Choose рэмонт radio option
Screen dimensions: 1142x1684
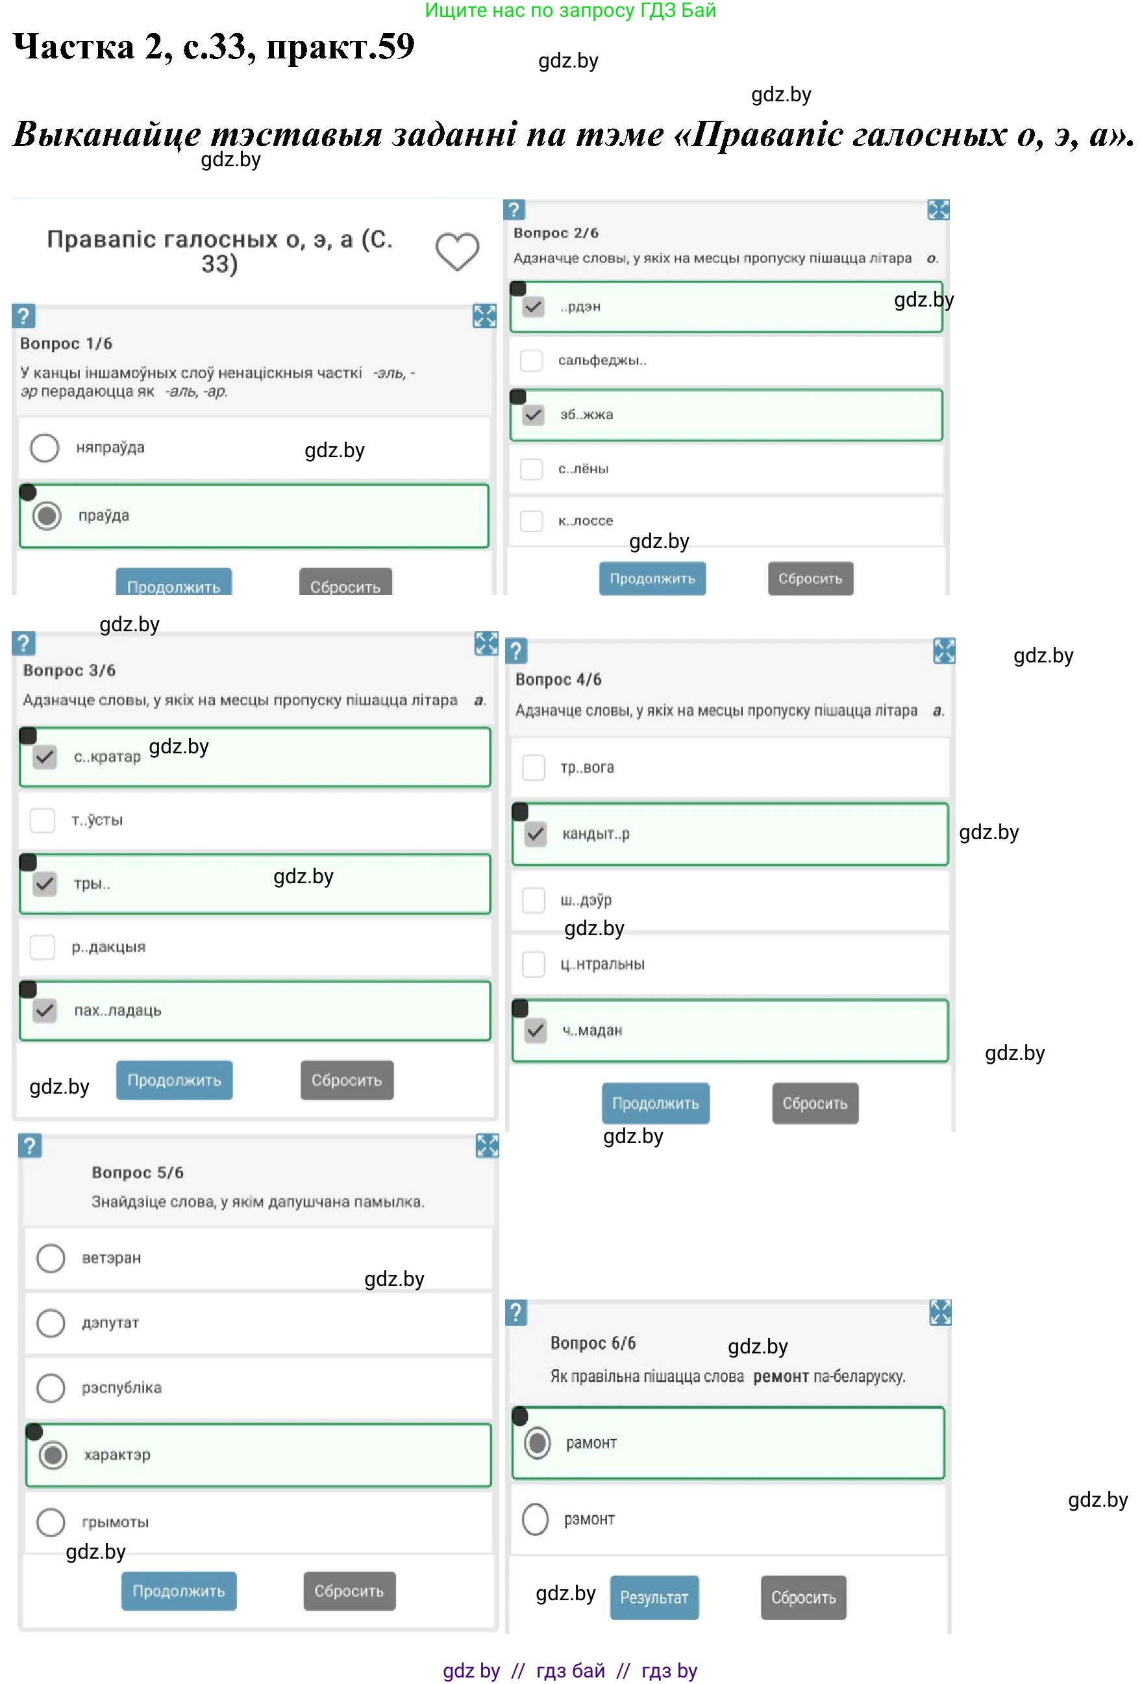coord(535,1519)
